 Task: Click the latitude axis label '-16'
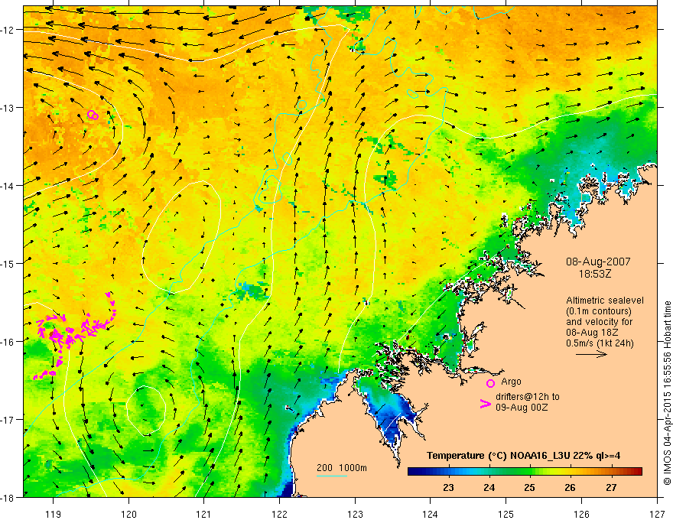pos(8,342)
